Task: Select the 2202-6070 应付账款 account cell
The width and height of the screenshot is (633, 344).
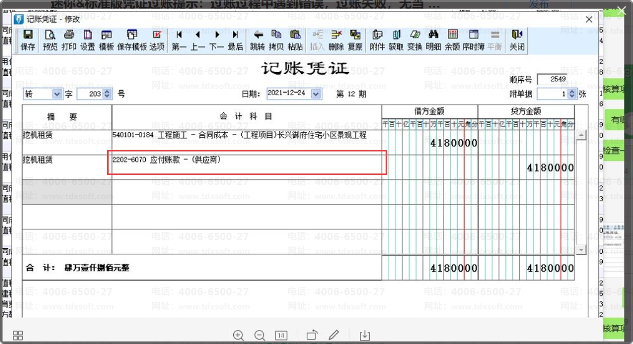Action: coord(246,166)
